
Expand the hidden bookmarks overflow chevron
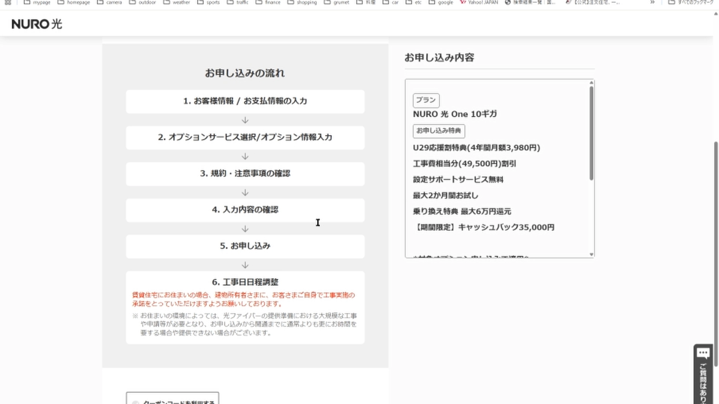652,2
